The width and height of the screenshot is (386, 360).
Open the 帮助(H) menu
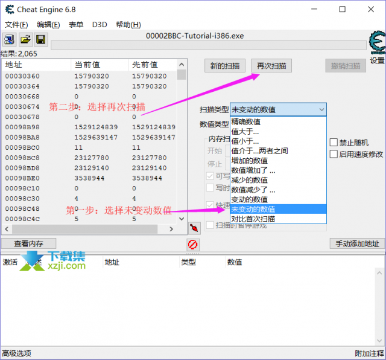pyautogui.click(x=128, y=25)
